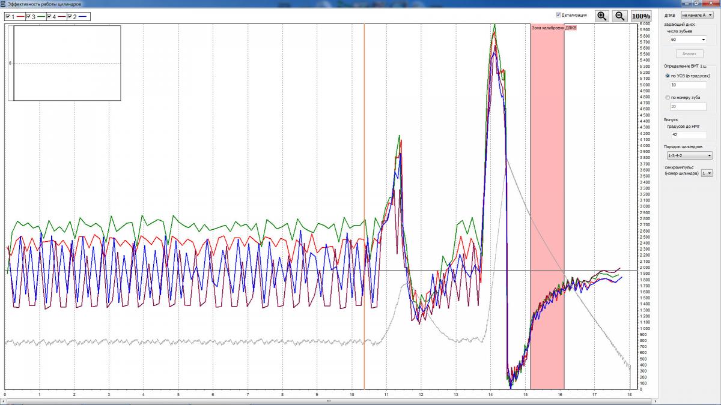Image resolution: width=721 pixels, height=405 pixels.
Task: Open the синхроимпульс cylinder number dropdown
Action: (707, 173)
